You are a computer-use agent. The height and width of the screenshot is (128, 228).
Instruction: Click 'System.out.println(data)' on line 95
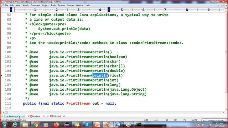click(x=64, y=29)
